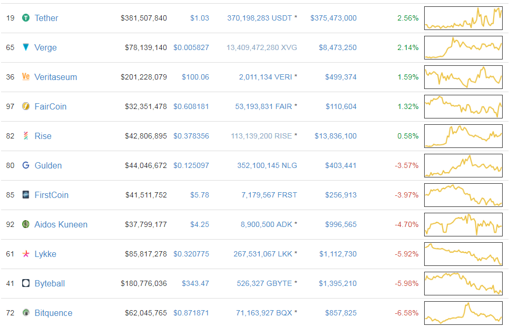Click the Lykke star logo icon
Viewport: 509px width, 327px height.
(x=26, y=254)
